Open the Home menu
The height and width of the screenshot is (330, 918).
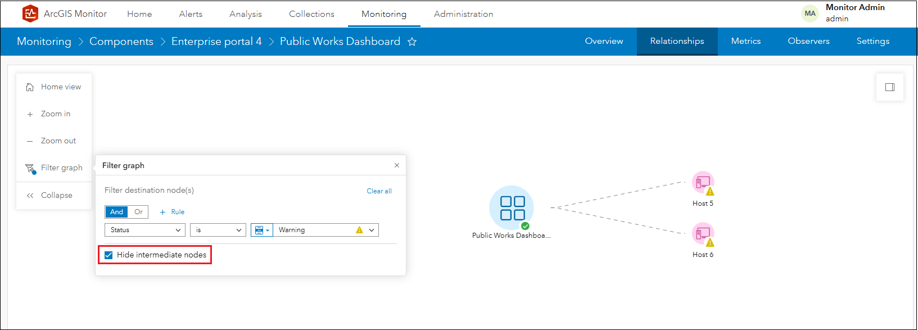(139, 14)
